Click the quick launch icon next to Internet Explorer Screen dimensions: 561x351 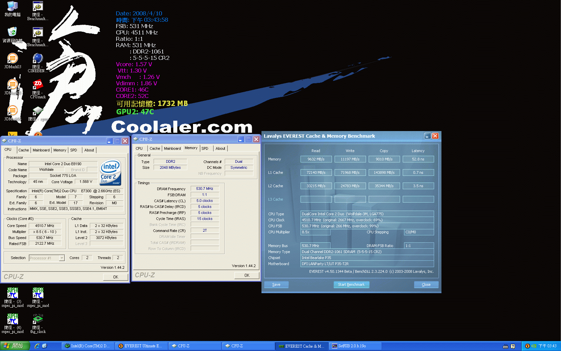coord(44,346)
